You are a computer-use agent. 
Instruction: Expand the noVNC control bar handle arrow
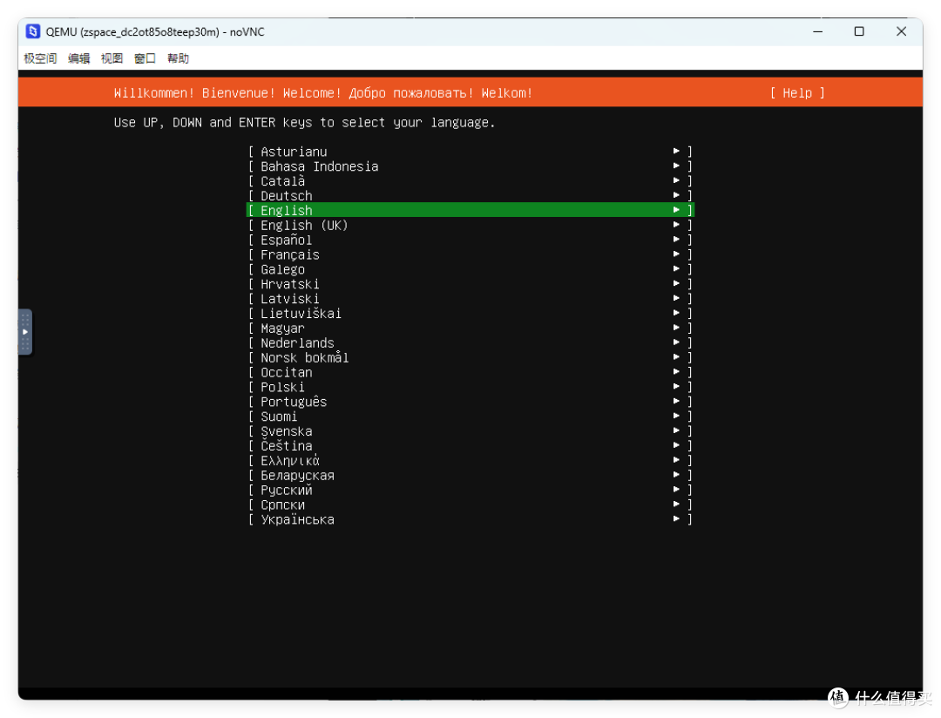[24, 332]
